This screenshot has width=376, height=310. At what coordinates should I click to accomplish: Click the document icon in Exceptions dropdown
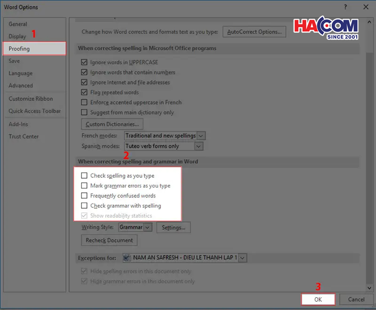point(127,258)
